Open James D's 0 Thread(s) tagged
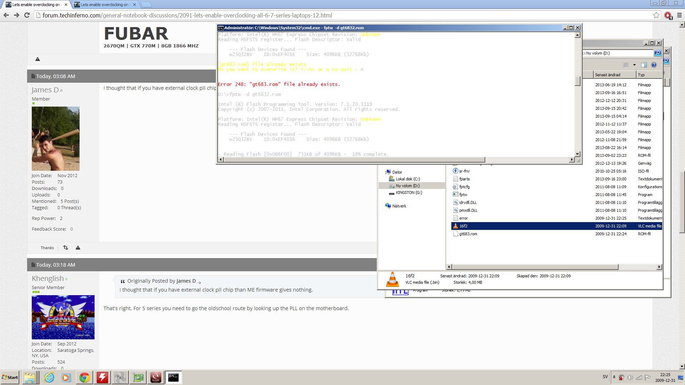This screenshot has width=685, height=385. coord(69,208)
